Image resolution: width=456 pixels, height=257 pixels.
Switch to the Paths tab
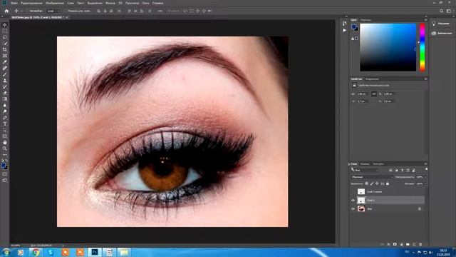click(x=378, y=163)
